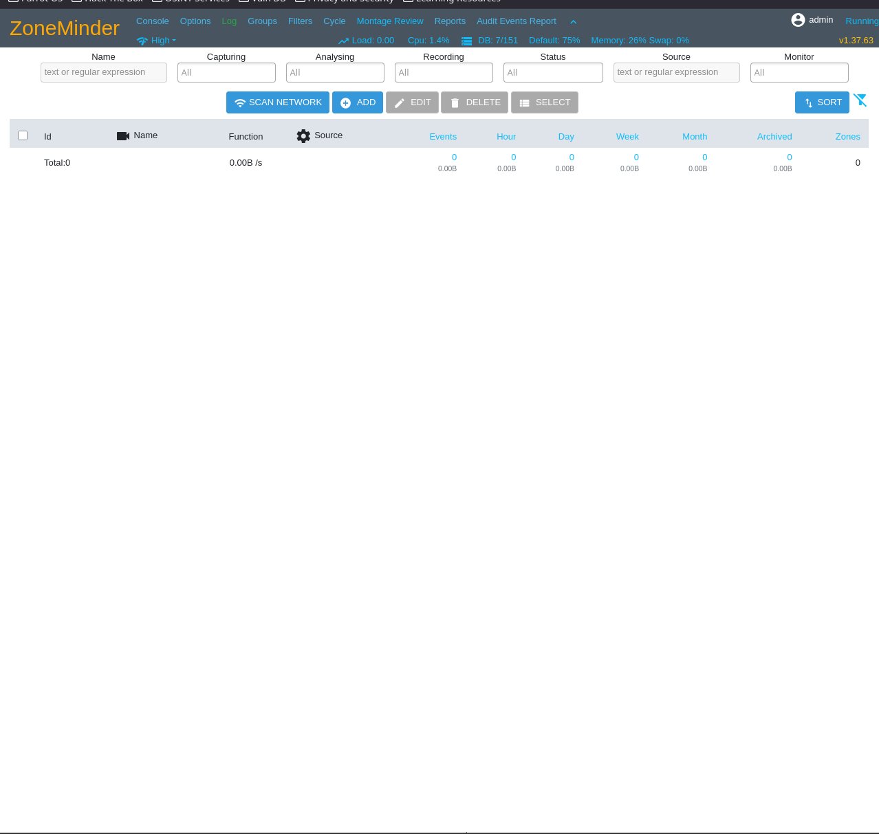Click the Hour column header link
This screenshot has height=834, width=879.
[506, 137]
